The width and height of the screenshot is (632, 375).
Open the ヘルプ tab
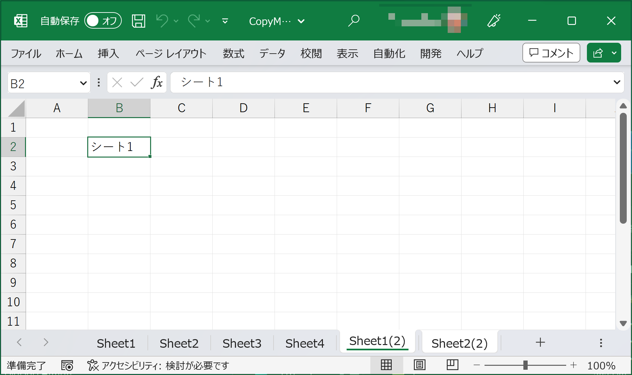click(470, 53)
